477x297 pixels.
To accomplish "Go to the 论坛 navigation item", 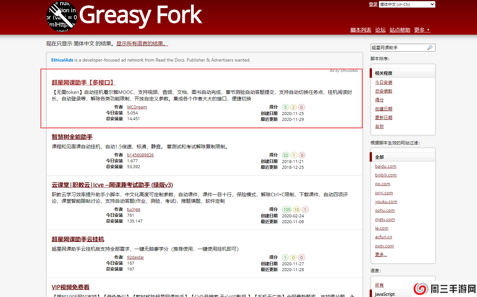I will 380,30.
